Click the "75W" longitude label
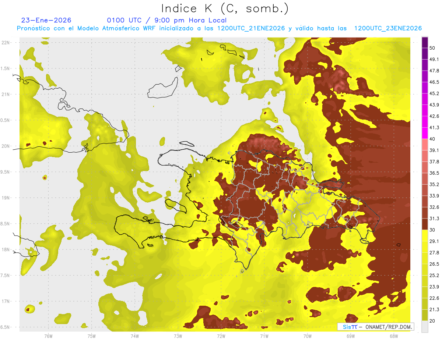Screen dimensions: 442x341 92,336
